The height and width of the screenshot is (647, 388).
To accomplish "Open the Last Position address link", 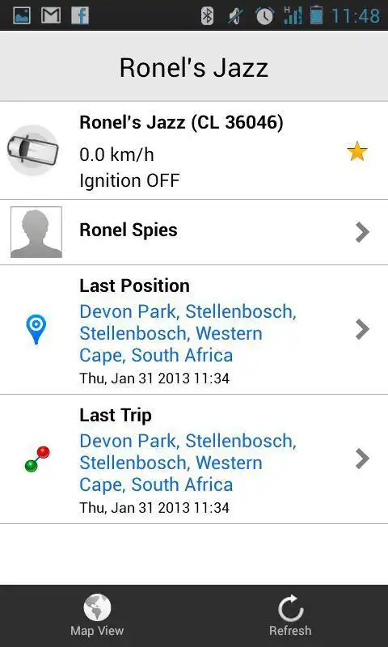I will pos(188,333).
